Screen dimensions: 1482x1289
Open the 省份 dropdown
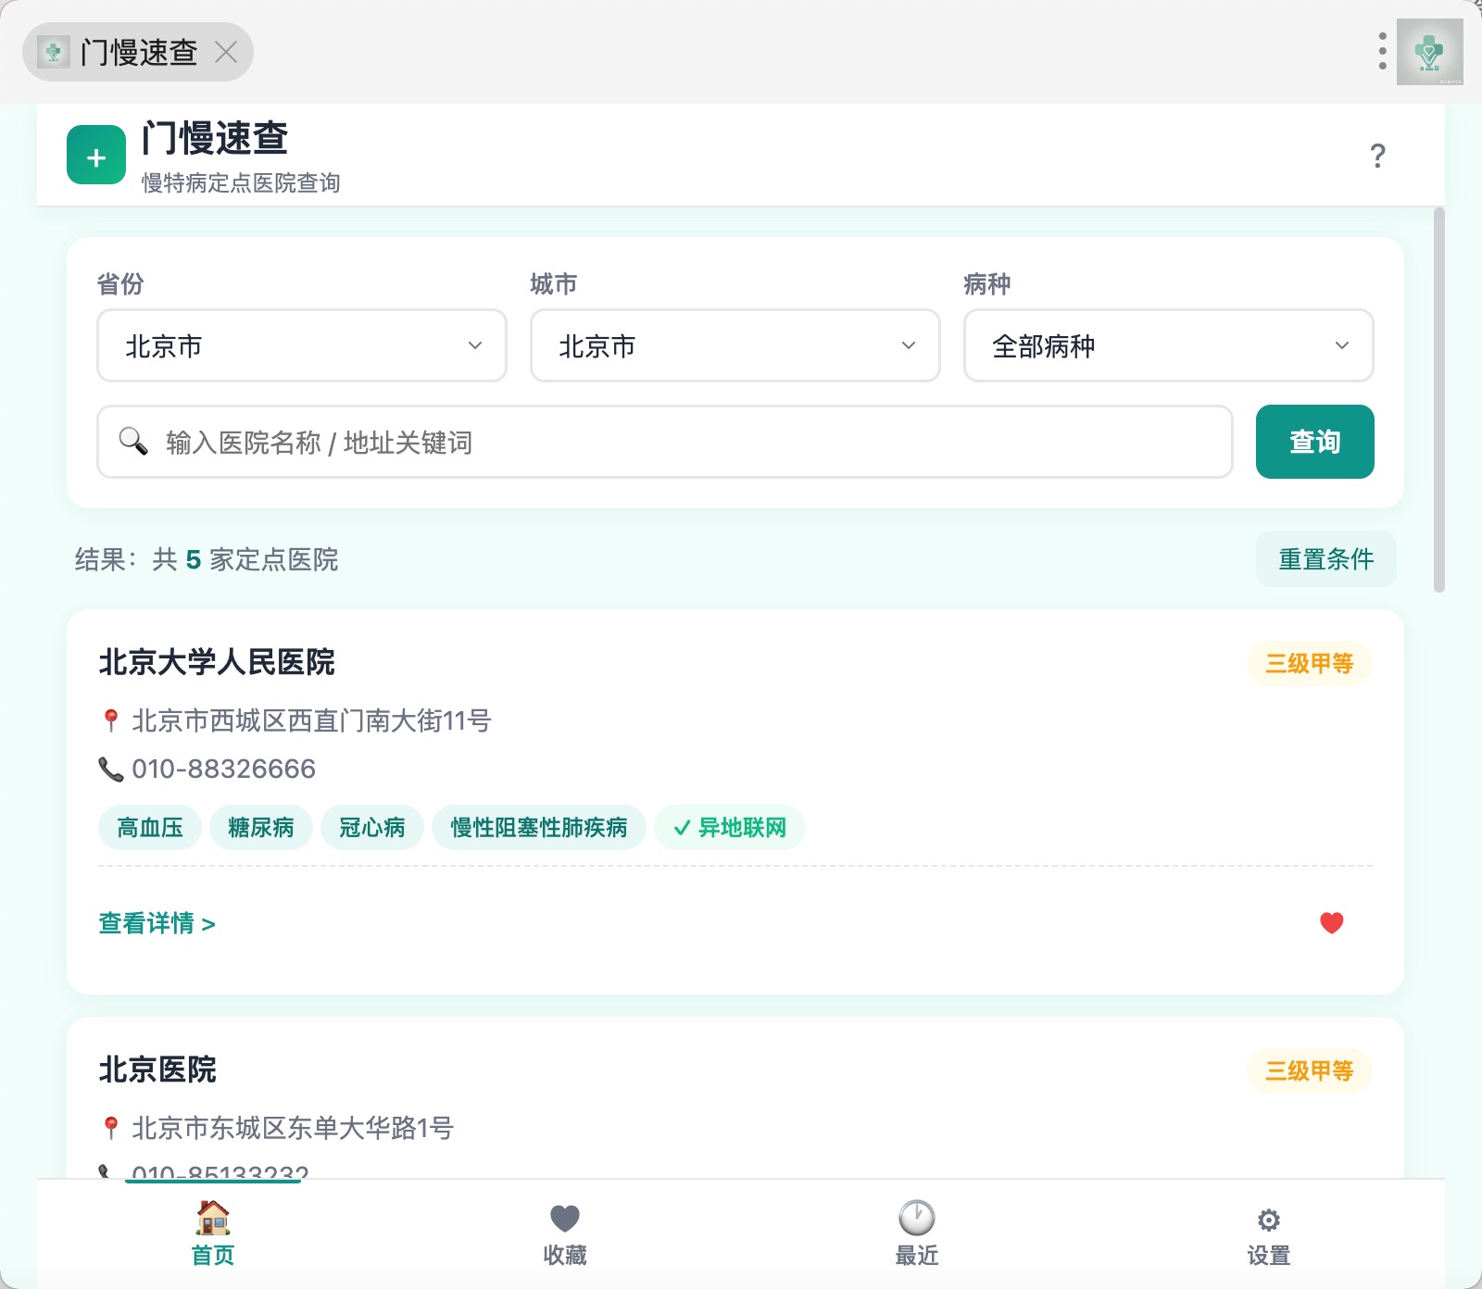tap(302, 345)
